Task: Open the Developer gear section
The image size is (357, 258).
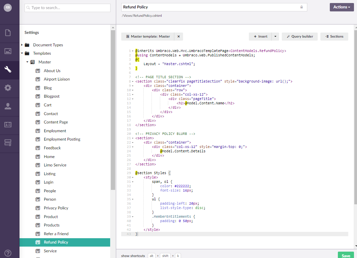Action: [x=8, y=88]
